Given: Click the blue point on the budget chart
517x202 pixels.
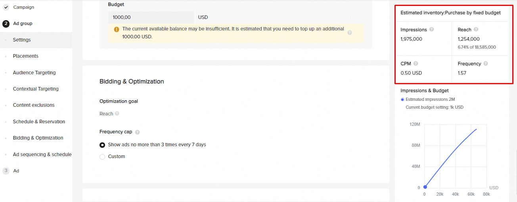Looking at the screenshot, I should pos(425,187).
